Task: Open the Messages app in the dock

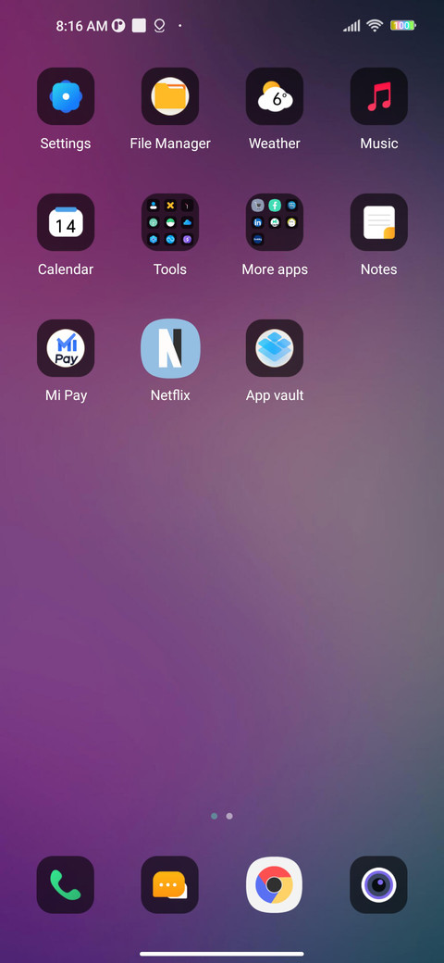Action: (170, 885)
